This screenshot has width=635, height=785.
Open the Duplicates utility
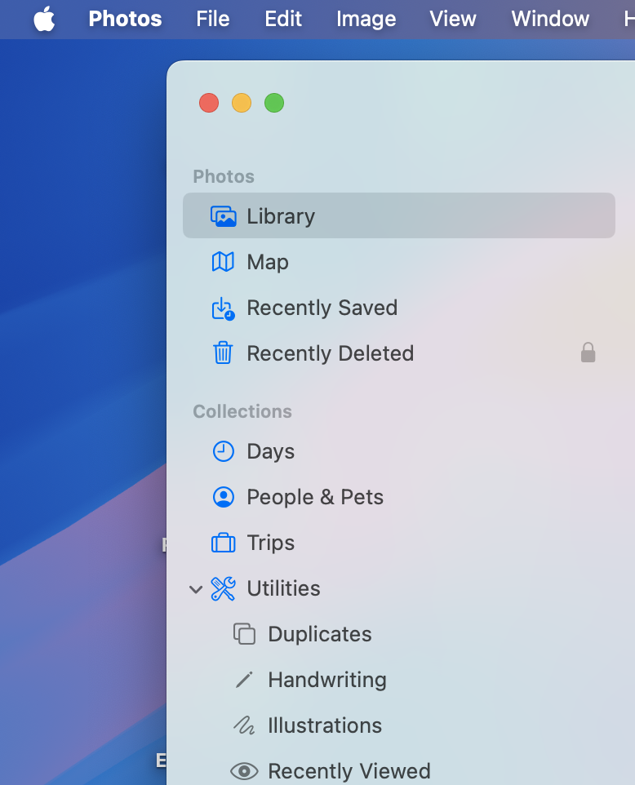319,634
